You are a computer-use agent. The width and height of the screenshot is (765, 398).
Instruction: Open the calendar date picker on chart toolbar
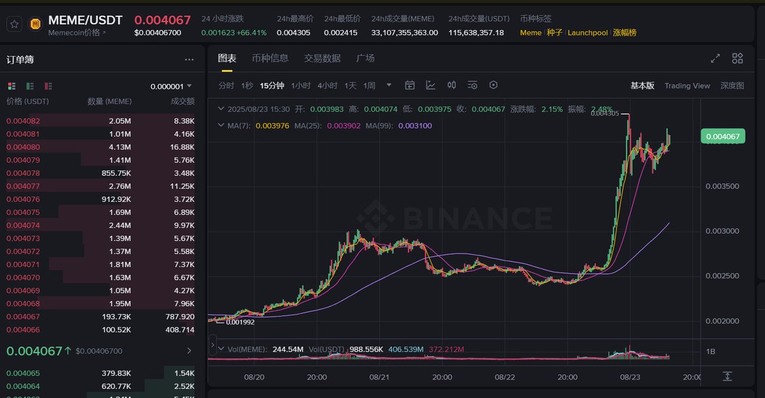pyautogui.click(x=410, y=85)
